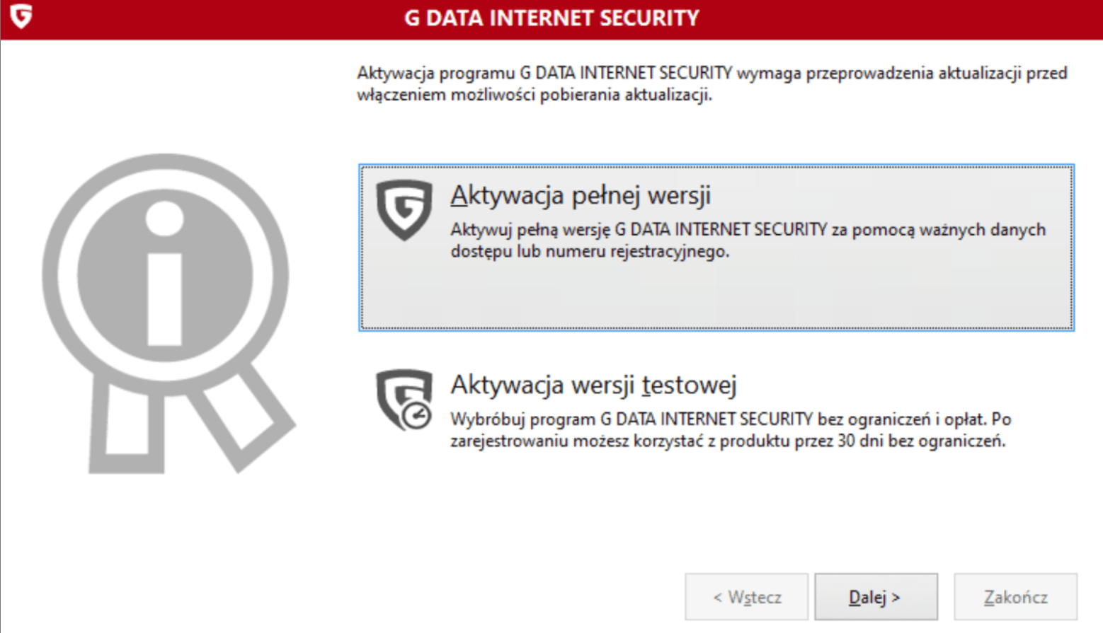
Task: Click the trial description mentioning 30 dni
Action: click(728, 441)
